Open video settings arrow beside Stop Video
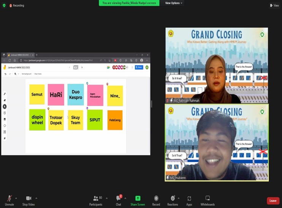 coord(36,198)
